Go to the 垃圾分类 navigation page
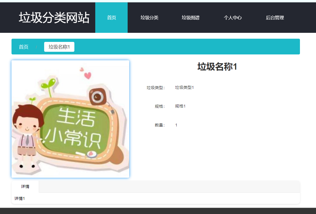 coord(149,18)
